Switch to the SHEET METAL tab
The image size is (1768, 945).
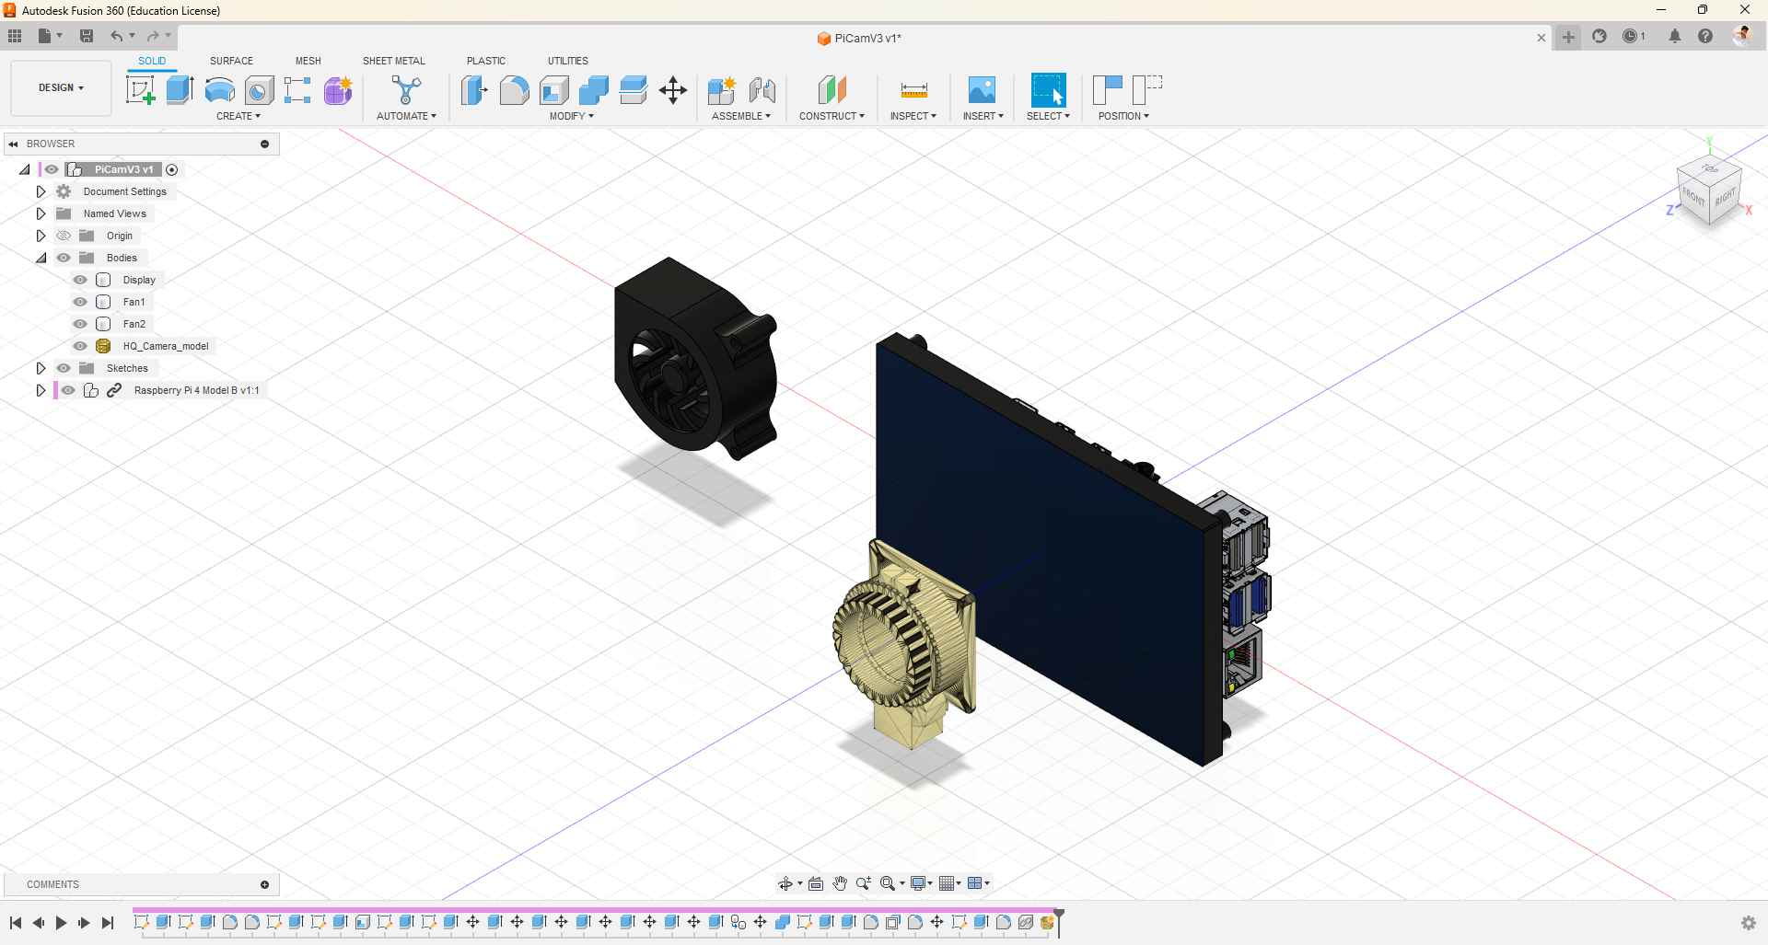coord(394,61)
